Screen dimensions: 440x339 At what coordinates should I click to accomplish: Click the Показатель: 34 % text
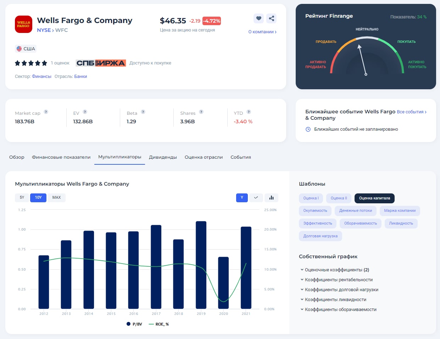tap(408, 17)
